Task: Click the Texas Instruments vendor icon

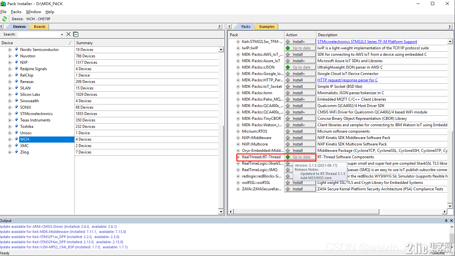Action: 16,120
